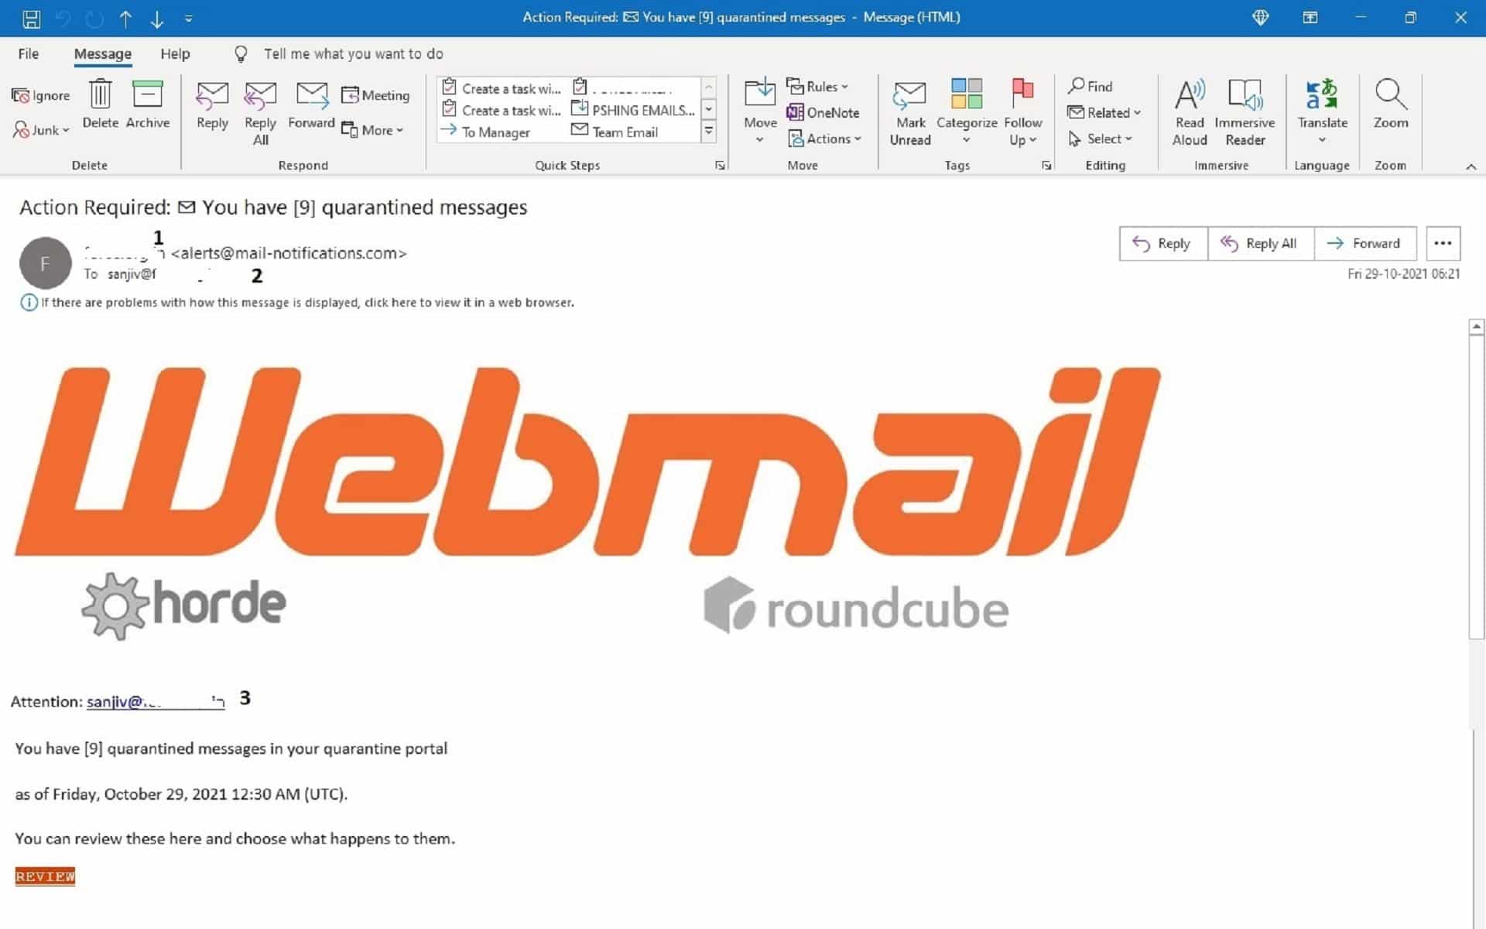Click the Ignore conversation button
The image size is (1486, 929).
click(x=41, y=95)
